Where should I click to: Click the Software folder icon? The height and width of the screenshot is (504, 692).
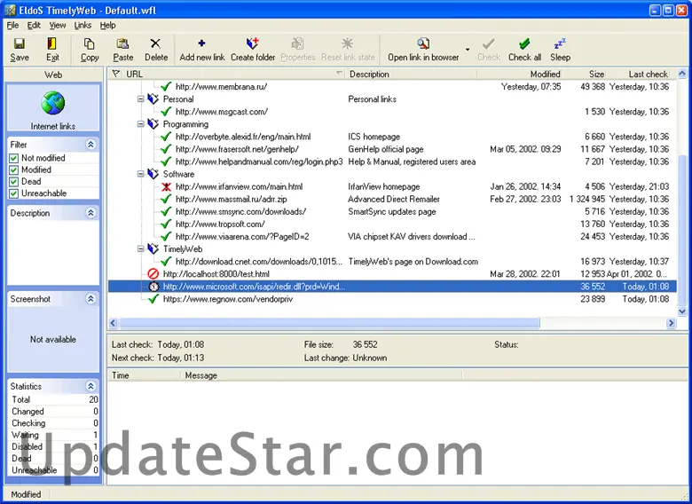[153, 174]
